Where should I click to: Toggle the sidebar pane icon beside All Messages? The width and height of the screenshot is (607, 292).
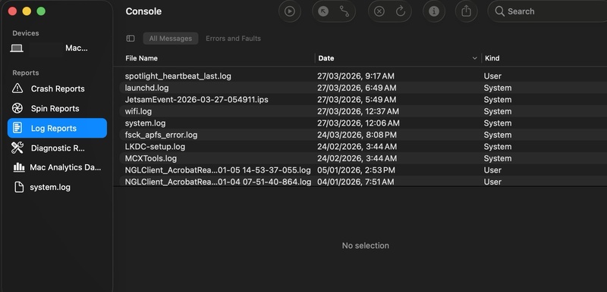pyautogui.click(x=131, y=38)
